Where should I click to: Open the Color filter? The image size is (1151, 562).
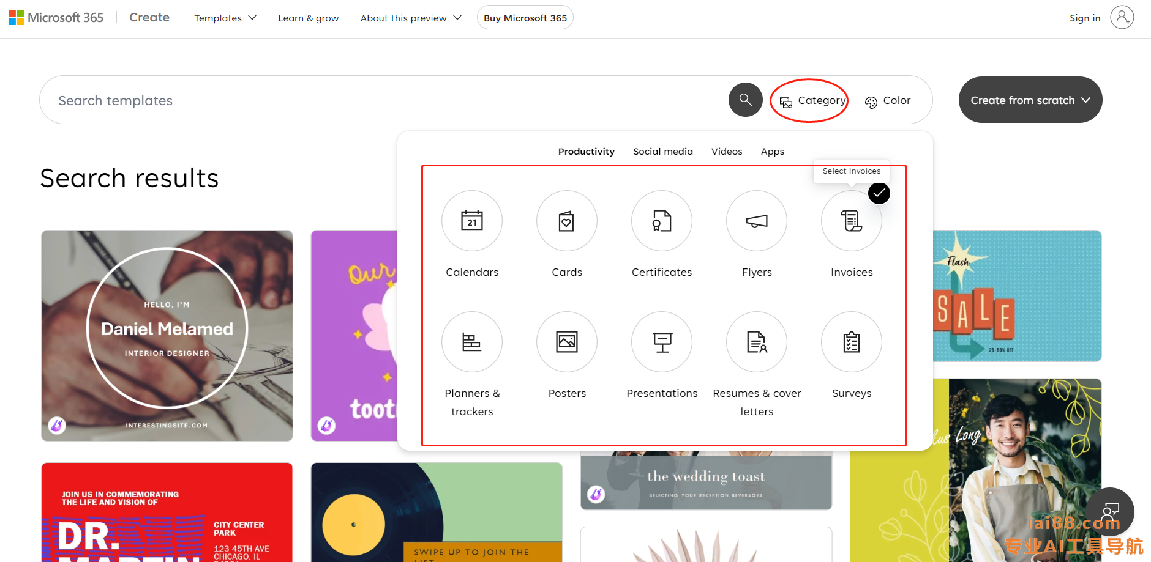[x=888, y=100]
